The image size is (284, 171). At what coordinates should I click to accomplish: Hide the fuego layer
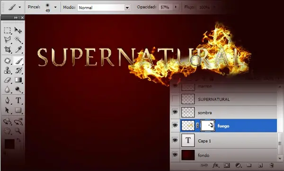pos(175,125)
